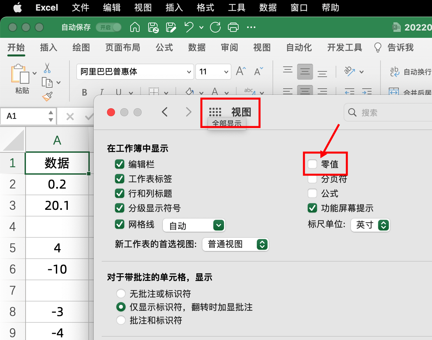
Task: Select row 5 header
Action: coord(13,248)
